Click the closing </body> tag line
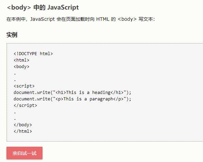Image resolution: width=203 pixels, height=162 pixels. pos(23,125)
